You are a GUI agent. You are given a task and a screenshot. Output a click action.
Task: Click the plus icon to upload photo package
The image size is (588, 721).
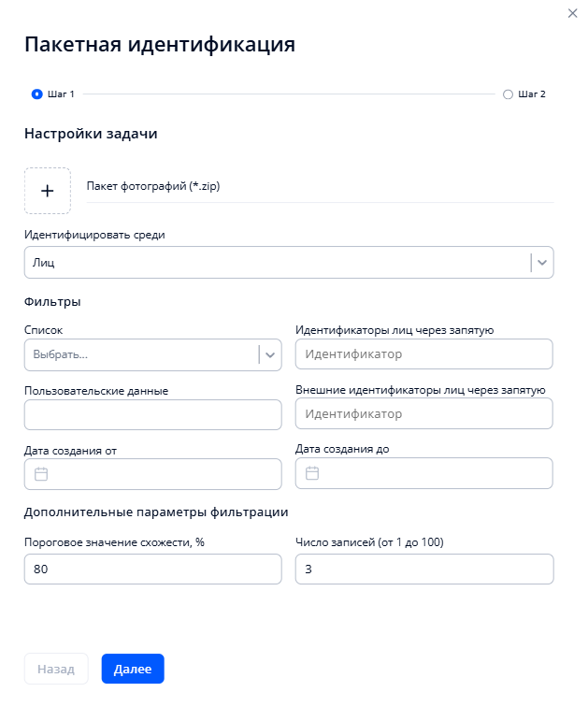pos(47,191)
